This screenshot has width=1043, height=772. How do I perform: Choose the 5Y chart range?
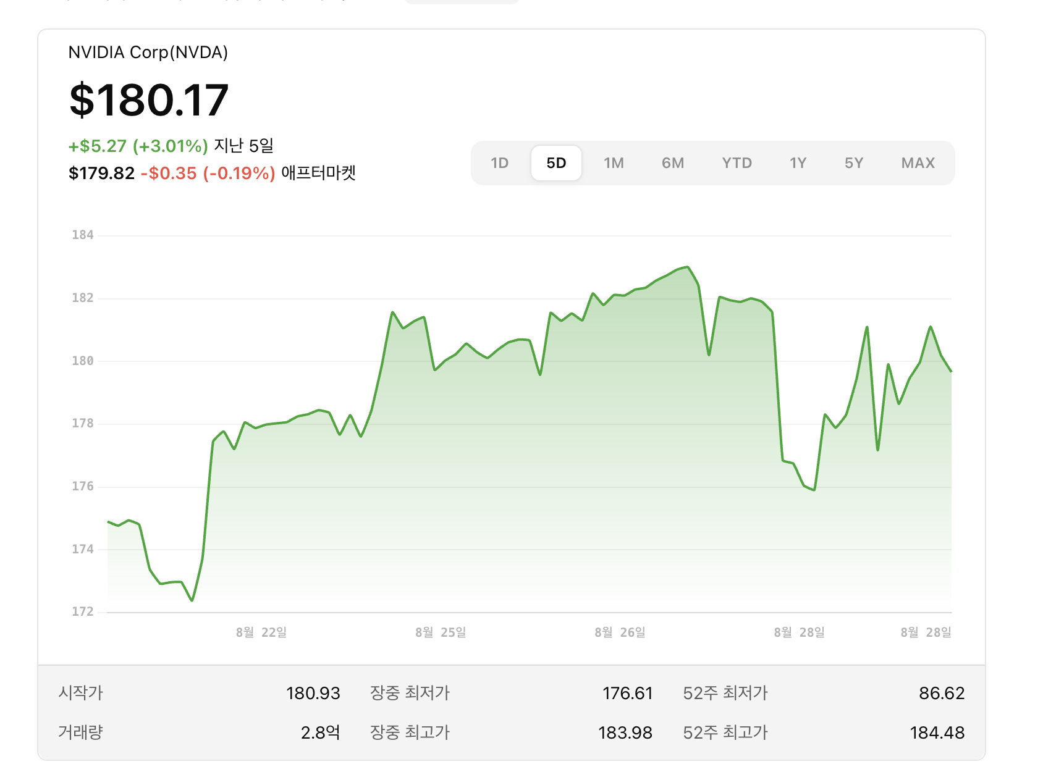854,163
